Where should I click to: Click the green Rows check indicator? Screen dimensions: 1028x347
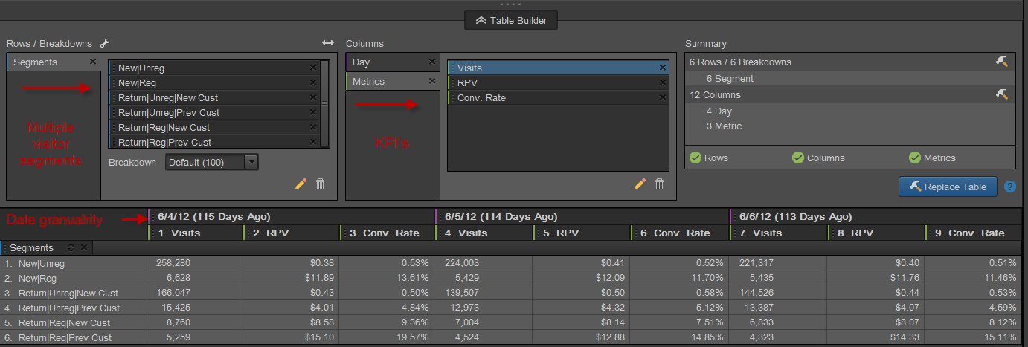click(695, 158)
